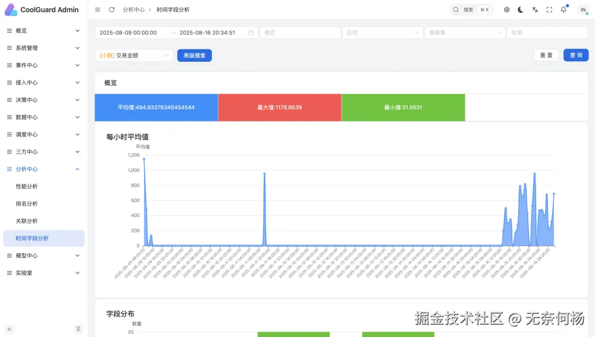The image size is (595, 337).
Task: Expand the 实验室 chevron
Action: click(x=77, y=273)
